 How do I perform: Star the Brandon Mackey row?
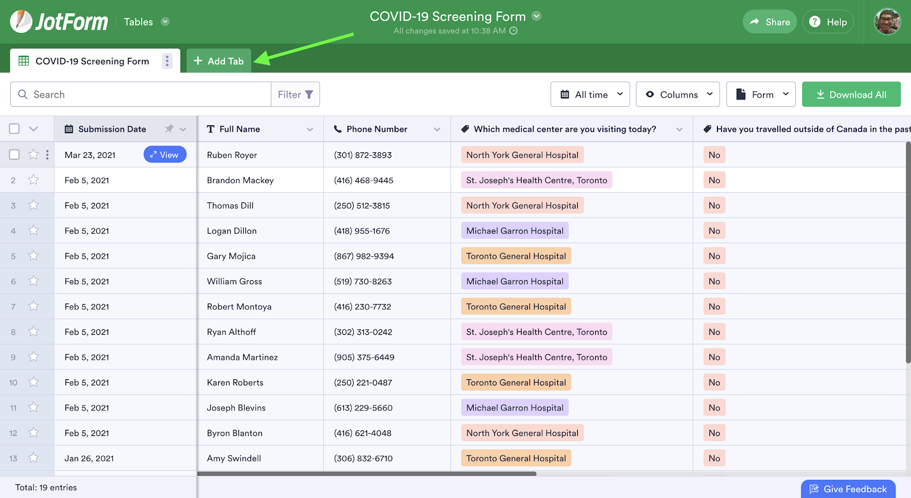pyautogui.click(x=34, y=180)
